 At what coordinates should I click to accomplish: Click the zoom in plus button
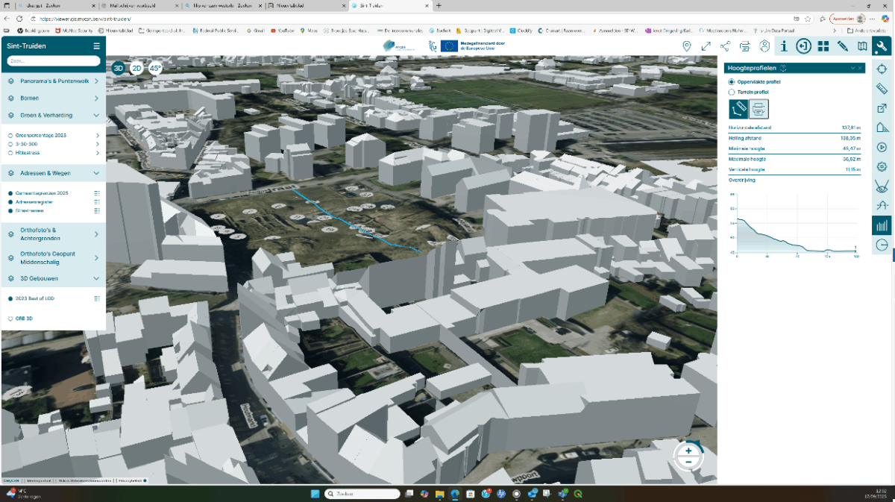pyautogui.click(x=688, y=451)
